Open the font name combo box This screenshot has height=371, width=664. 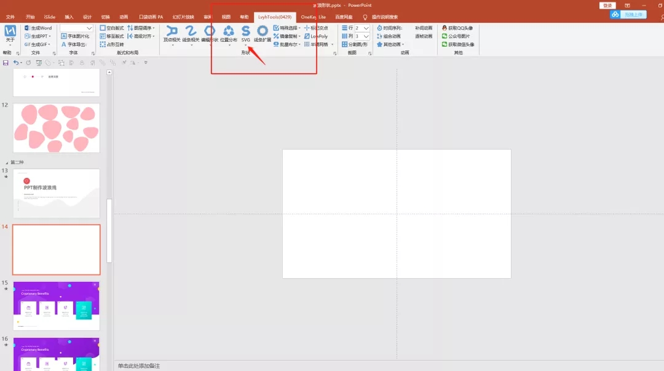click(x=90, y=28)
